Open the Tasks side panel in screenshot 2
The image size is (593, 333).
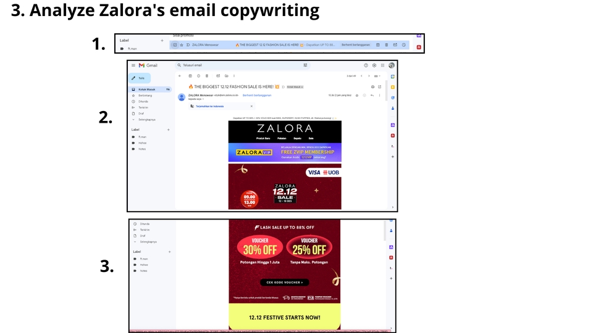click(393, 98)
